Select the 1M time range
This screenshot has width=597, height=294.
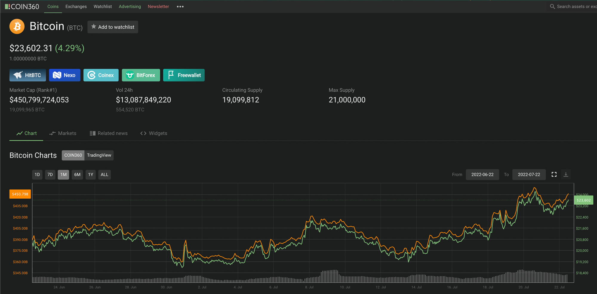(x=64, y=175)
